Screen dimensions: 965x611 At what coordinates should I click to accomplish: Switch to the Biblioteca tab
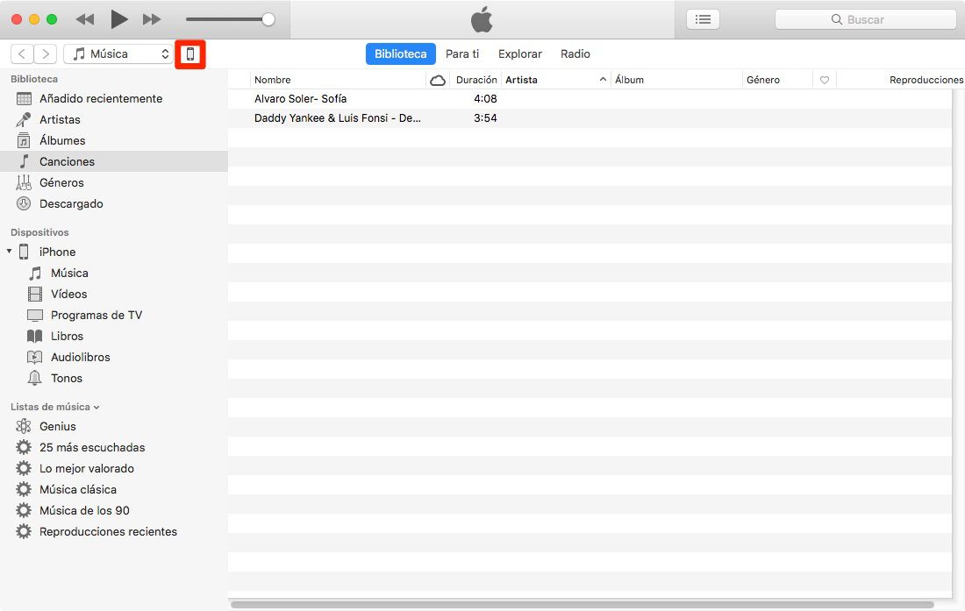401,54
